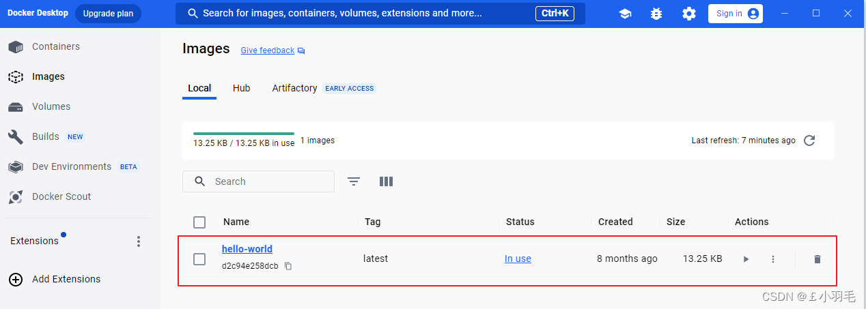Screen dimensions: 866x309
Task: Open hello-world more actions menu
Action: (773, 259)
